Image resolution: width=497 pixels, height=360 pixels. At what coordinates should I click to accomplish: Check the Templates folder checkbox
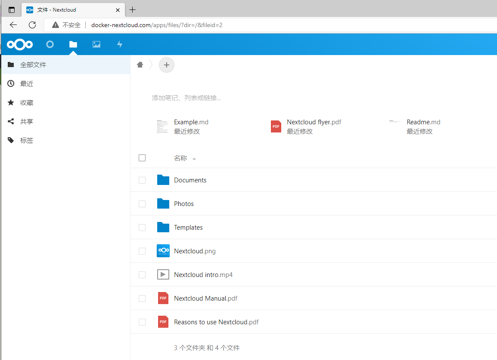[142, 228]
